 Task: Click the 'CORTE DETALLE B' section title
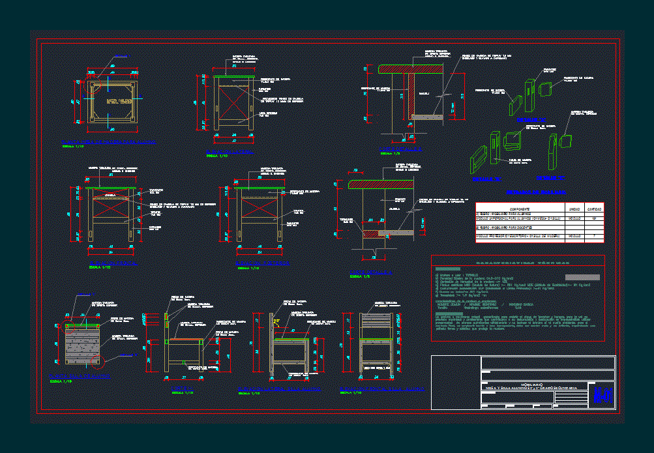401,149
